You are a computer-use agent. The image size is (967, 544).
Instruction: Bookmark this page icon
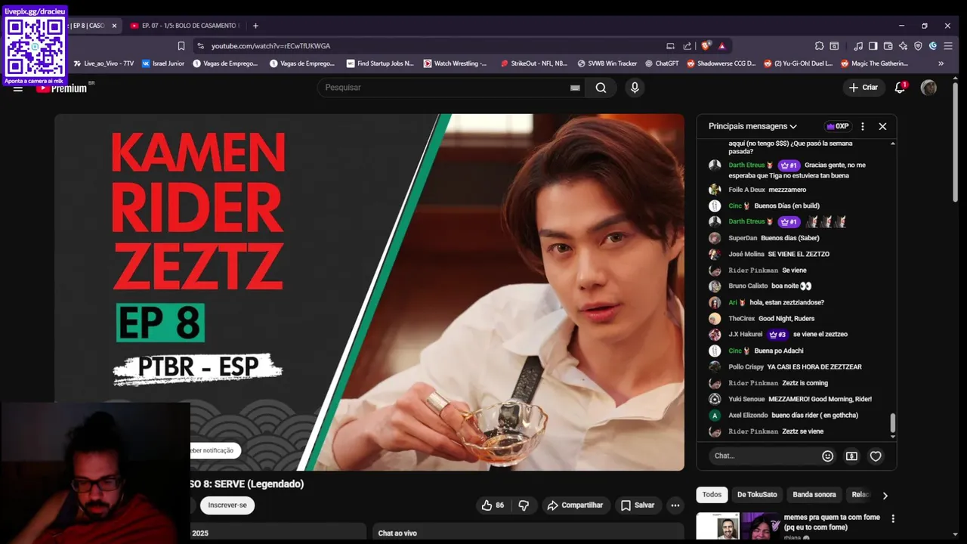[x=181, y=46]
